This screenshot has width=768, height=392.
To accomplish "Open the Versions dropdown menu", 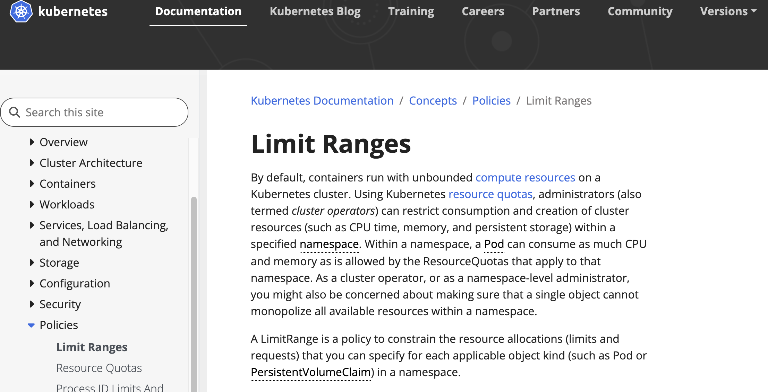I will coord(728,11).
